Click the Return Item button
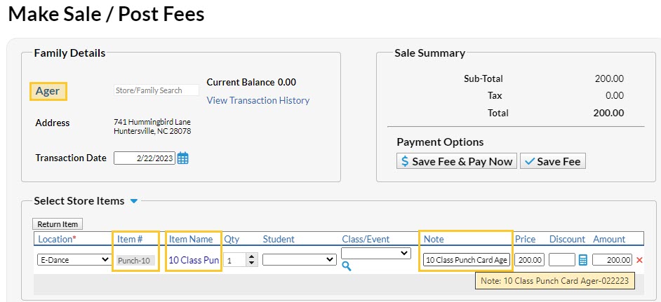 (58, 224)
